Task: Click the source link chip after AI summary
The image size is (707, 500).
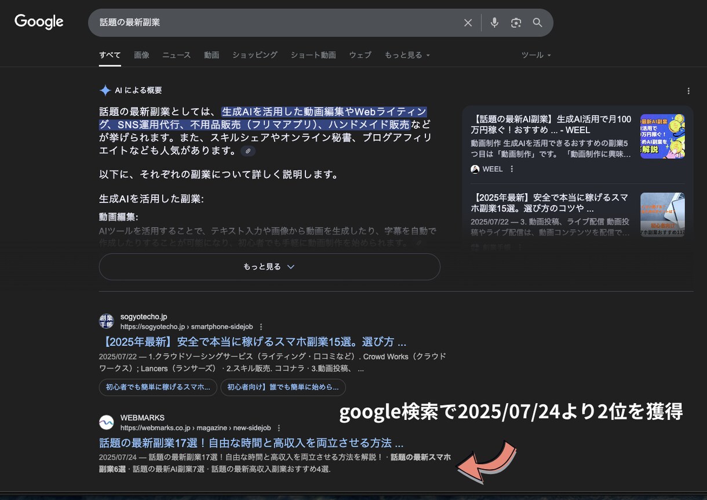Action: (x=248, y=151)
